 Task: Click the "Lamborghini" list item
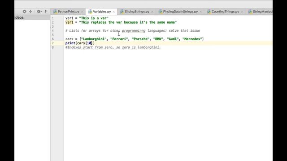[x=94, y=39]
